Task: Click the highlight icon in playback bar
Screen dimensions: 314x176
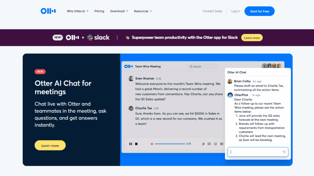Action: pos(203,144)
